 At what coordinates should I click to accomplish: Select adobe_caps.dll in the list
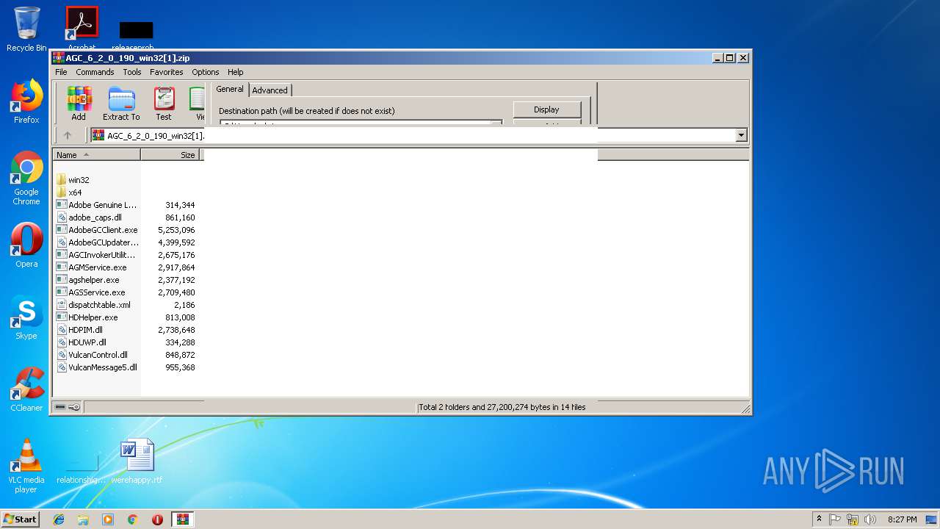point(95,217)
